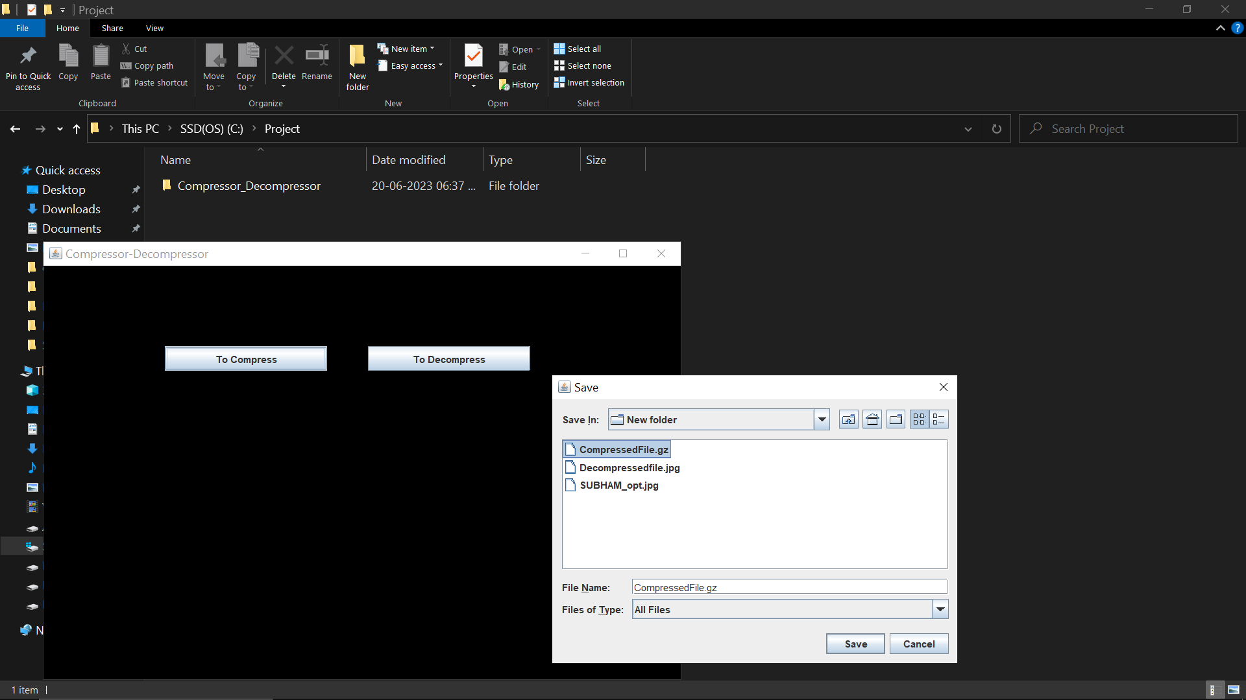
Task: Click the refresh icon beside the address bar
Action: click(x=996, y=129)
